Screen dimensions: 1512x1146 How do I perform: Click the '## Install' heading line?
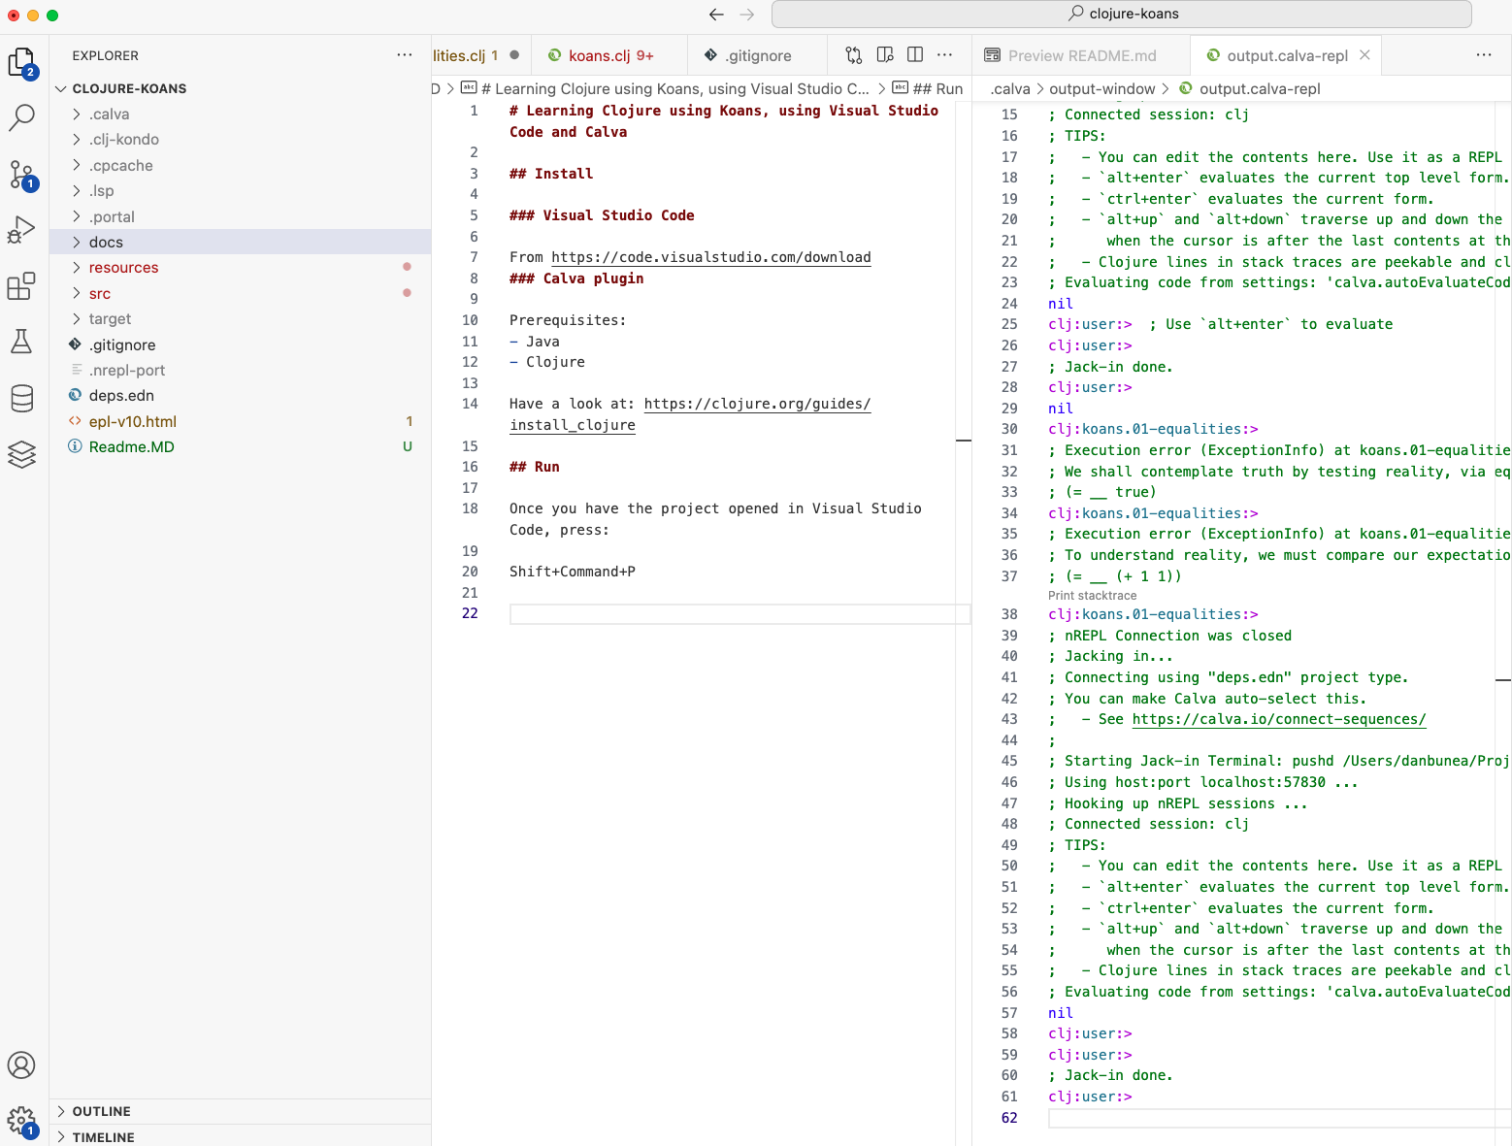pos(550,174)
